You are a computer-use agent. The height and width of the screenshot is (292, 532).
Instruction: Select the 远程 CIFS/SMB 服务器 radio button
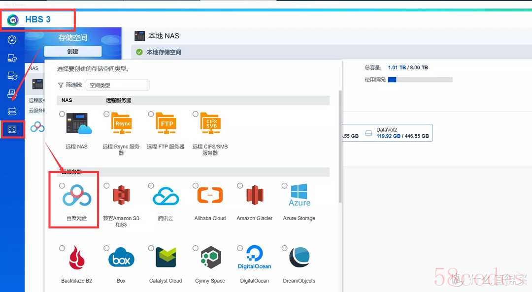[x=196, y=114]
